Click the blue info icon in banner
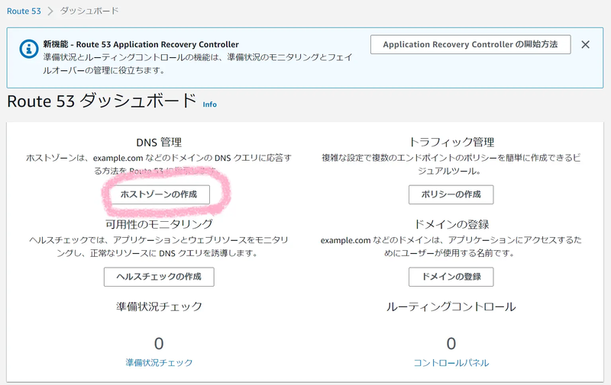The height and width of the screenshot is (385, 611). (29, 49)
